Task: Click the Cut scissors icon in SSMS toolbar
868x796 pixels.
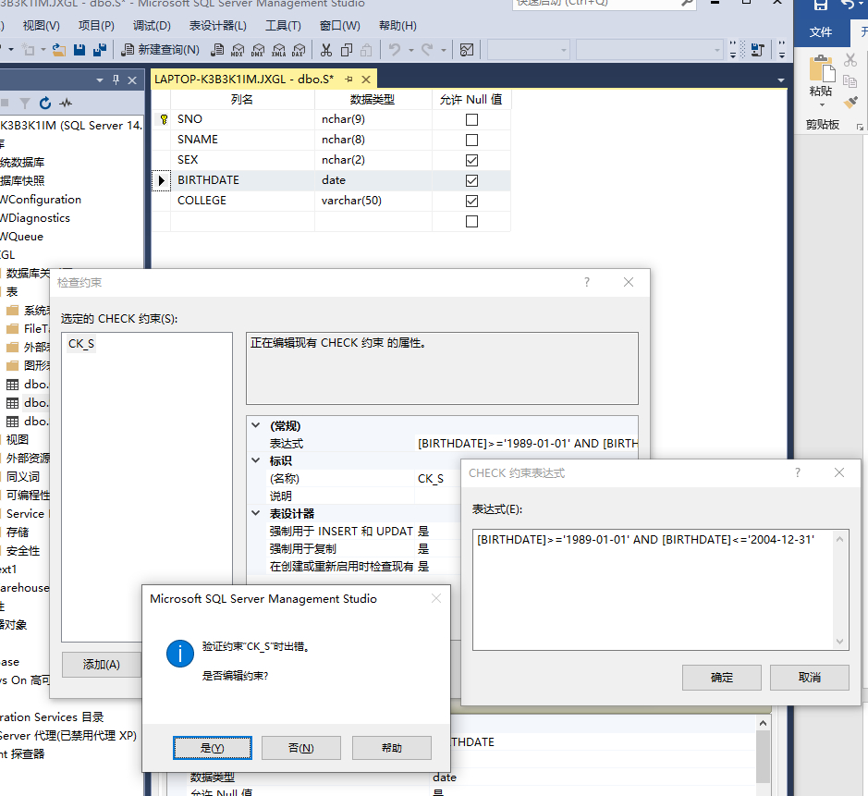Action: coord(326,50)
